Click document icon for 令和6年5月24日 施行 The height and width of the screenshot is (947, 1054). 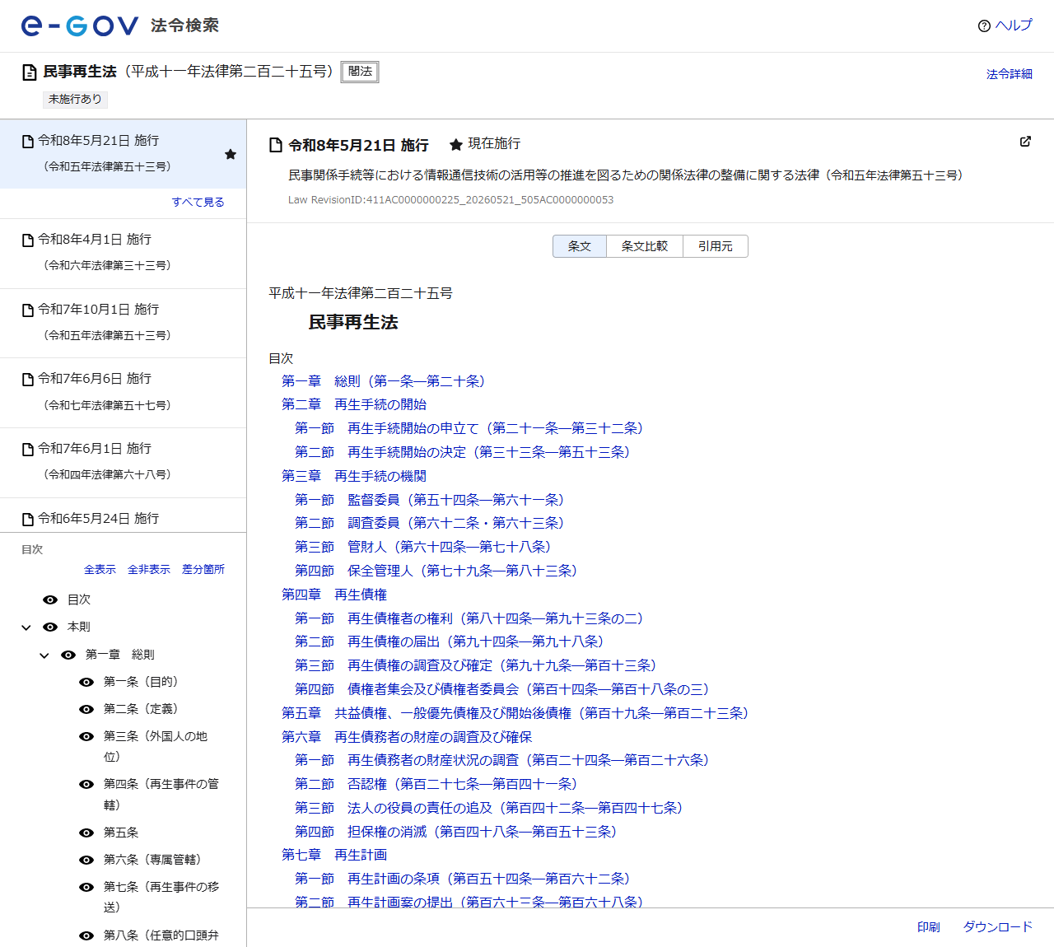tap(28, 520)
